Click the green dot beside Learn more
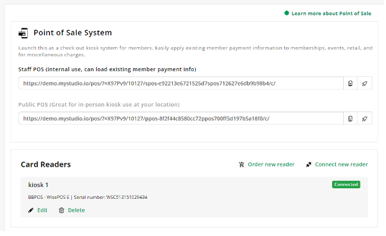386x236 pixels. click(286, 13)
